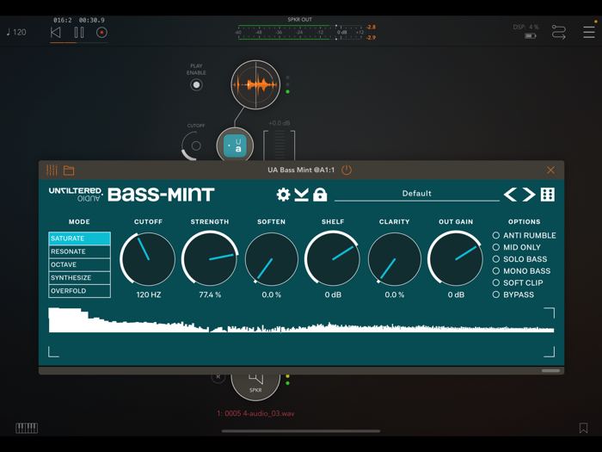Open the hamburger main menu

pyautogui.click(x=588, y=33)
